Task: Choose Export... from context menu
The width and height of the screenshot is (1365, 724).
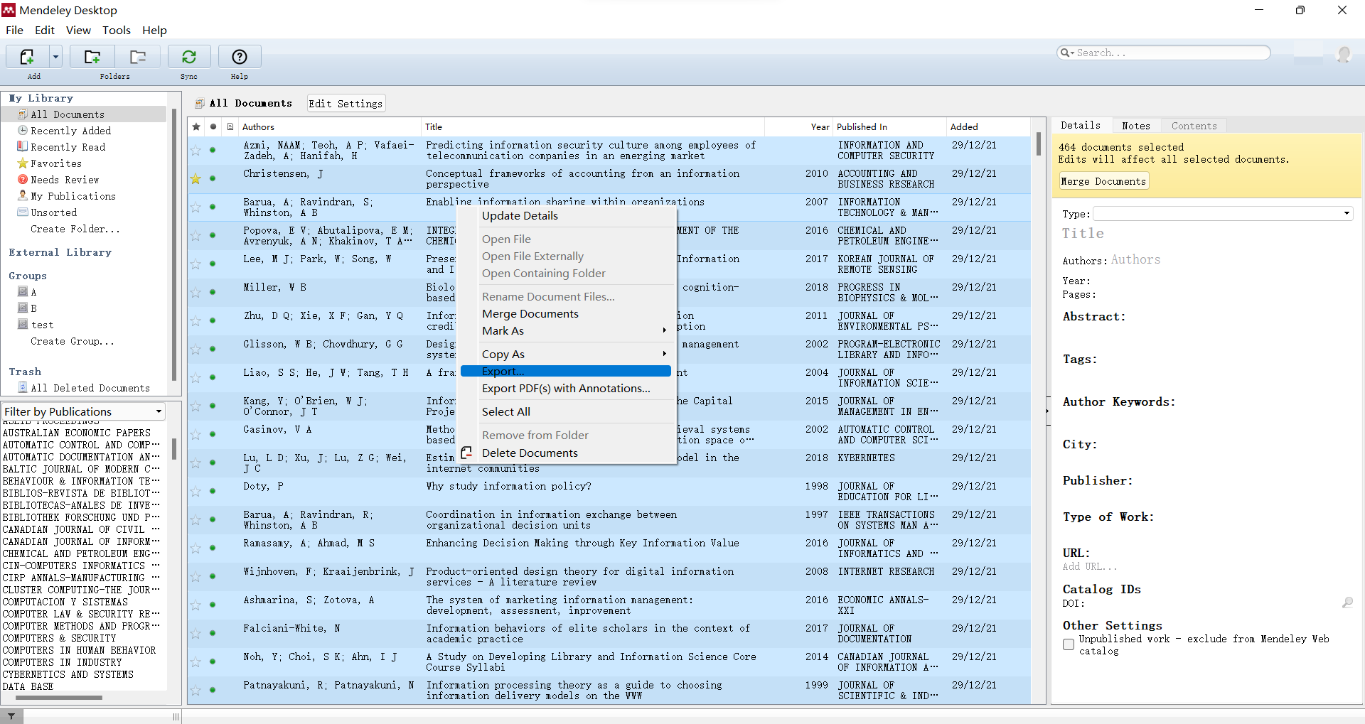Action: pos(566,371)
